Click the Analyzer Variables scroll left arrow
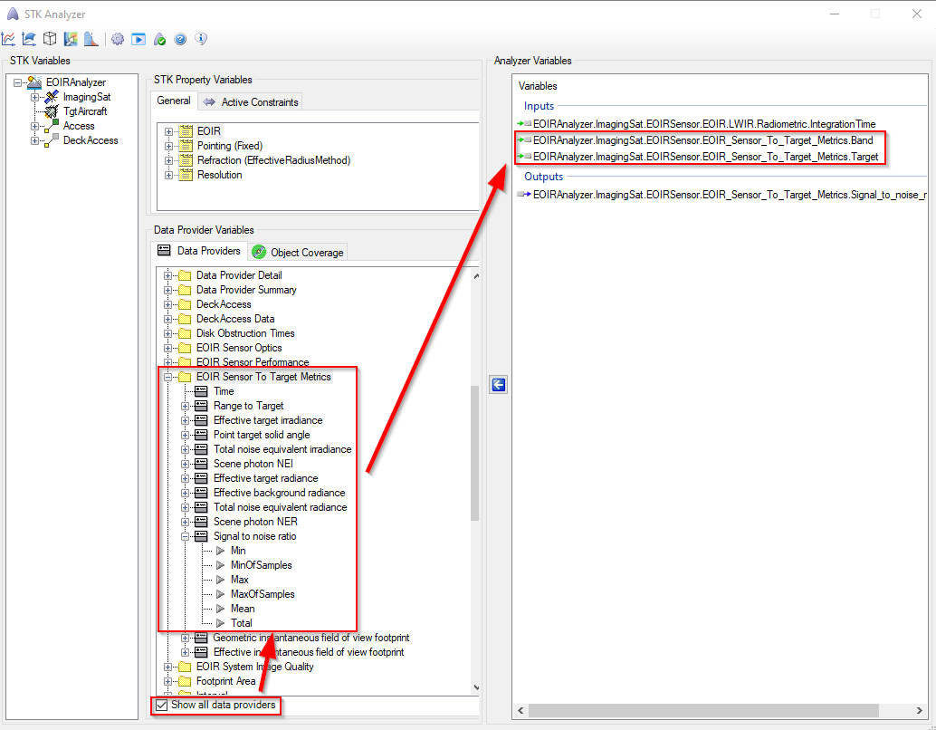 click(521, 710)
